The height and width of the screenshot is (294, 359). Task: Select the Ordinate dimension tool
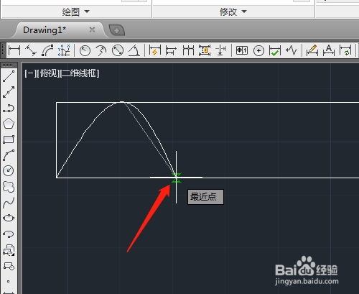(64, 50)
